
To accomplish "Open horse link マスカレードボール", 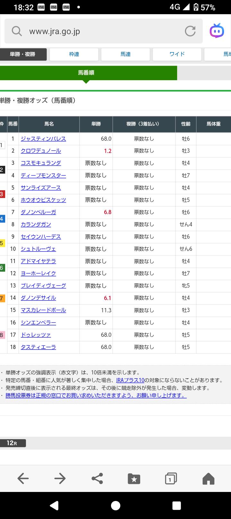I will pos(43,310).
